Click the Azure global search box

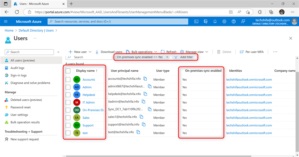(118, 21)
